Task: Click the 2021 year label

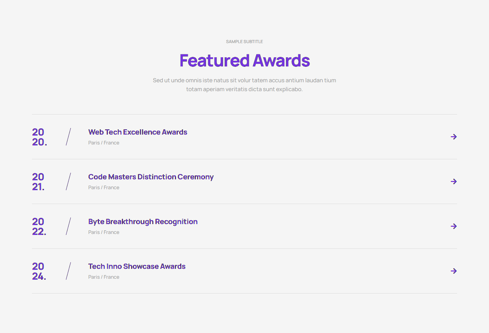Action: pyautogui.click(x=38, y=182)
